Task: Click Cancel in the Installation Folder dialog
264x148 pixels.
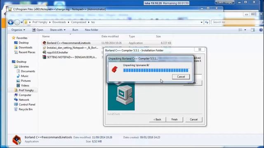Action: [x=193, y=120]
